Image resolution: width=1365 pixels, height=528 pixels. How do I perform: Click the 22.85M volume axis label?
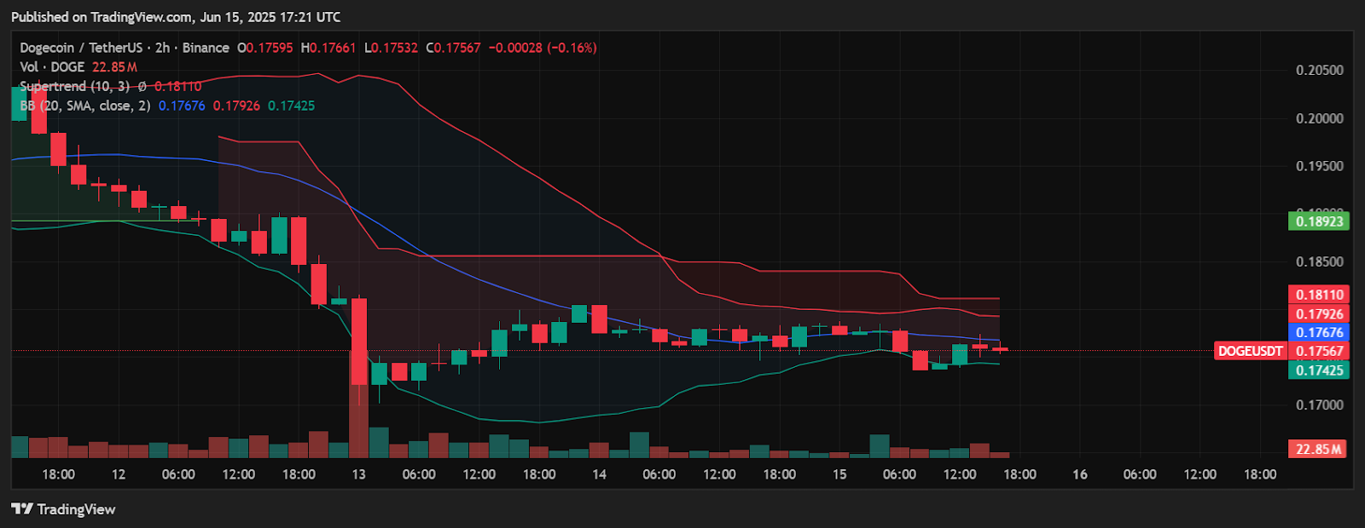[x=1318, y=449]
